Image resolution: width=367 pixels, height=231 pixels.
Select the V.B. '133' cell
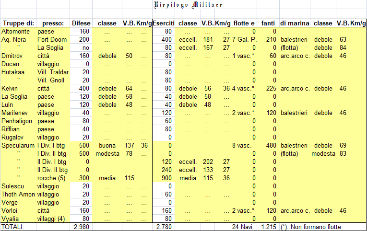point(208,170)
